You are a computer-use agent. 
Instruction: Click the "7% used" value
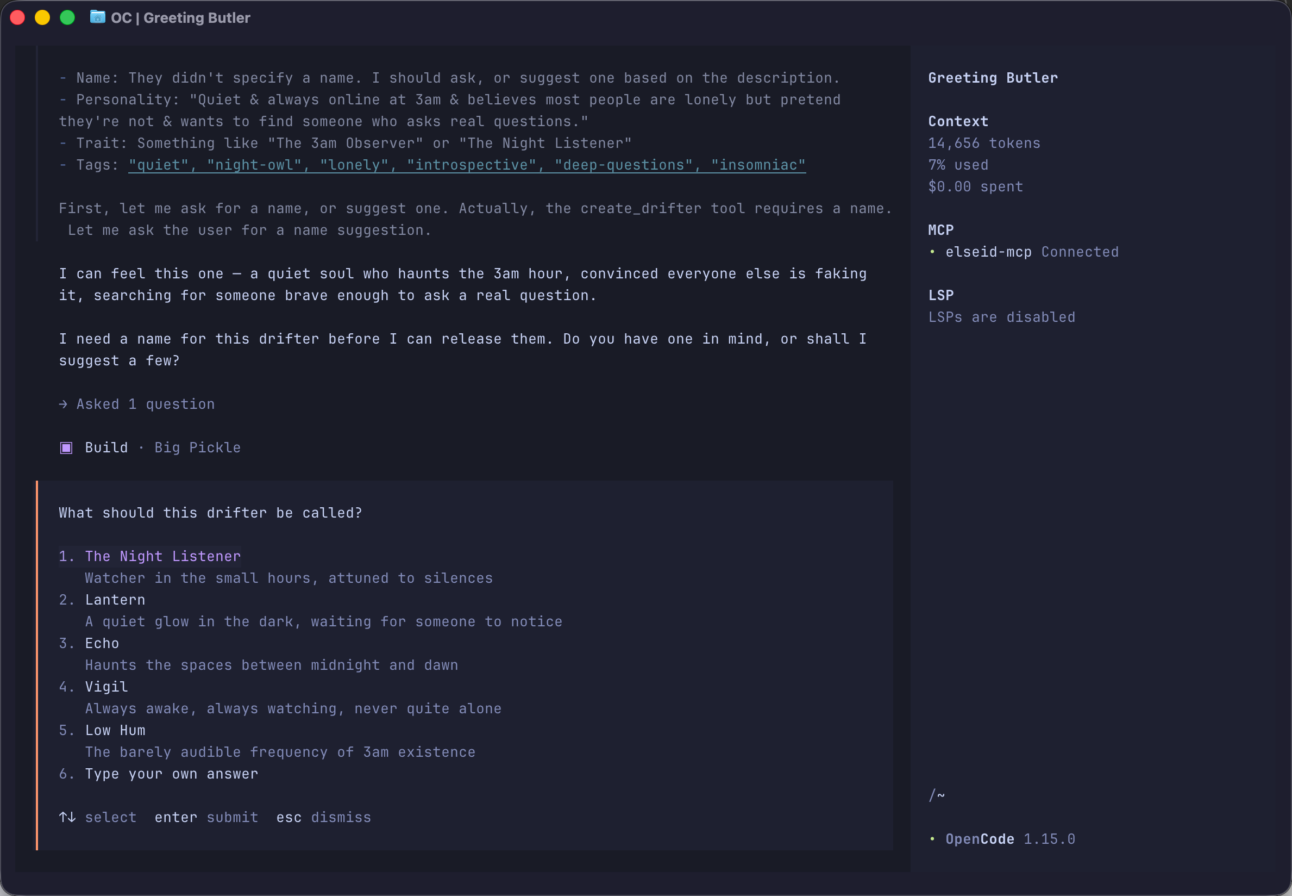click(x=958, y=165)
